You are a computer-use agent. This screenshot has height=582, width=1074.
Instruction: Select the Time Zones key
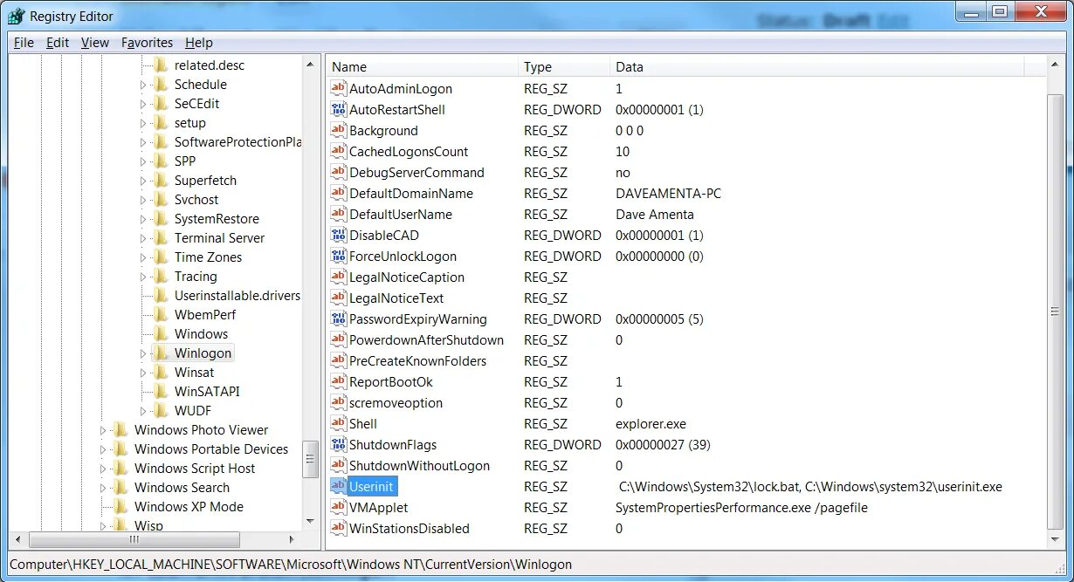pos(208,257)
